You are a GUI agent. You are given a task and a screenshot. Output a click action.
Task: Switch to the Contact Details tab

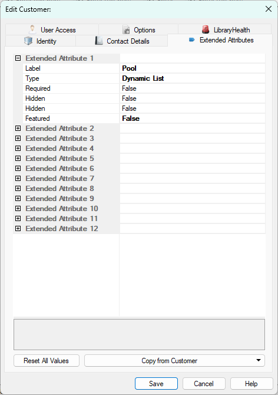tap(122, 41)
